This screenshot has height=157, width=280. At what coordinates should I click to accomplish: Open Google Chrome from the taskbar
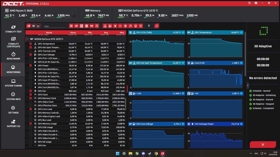156,153
